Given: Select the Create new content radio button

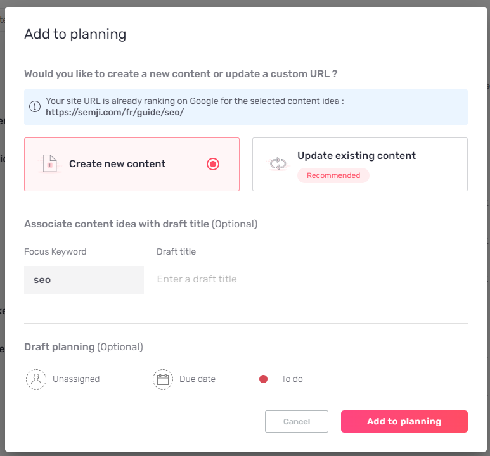Looking at the screenshot, I should pos(213,164).
